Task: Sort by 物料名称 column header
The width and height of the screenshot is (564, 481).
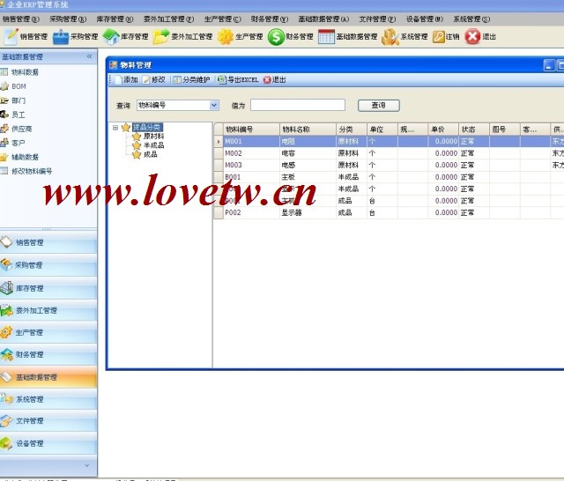Action: 308,129
